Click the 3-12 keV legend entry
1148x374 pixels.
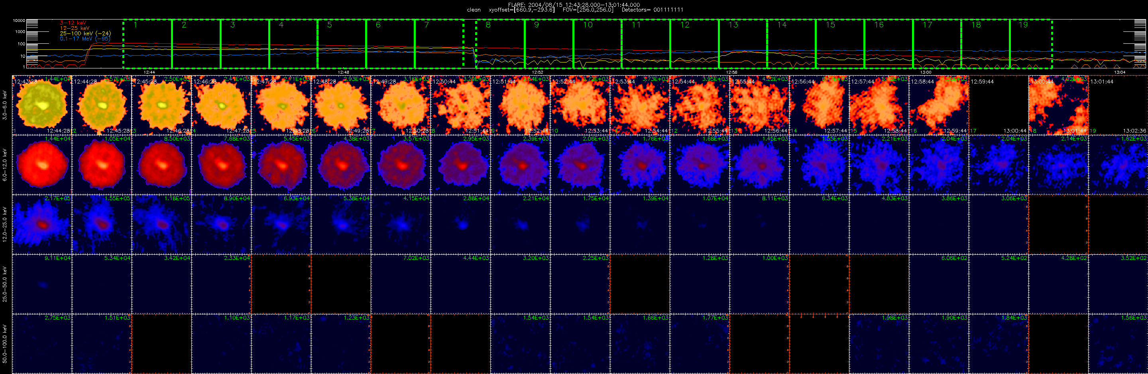click(73, 23)
